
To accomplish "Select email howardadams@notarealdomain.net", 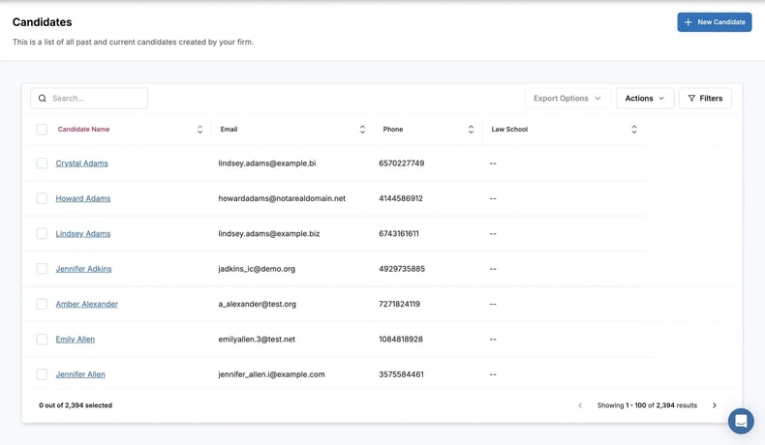I will coord(282,198).
